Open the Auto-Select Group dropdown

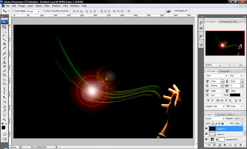pyautogui.click(x=33, y=11)
